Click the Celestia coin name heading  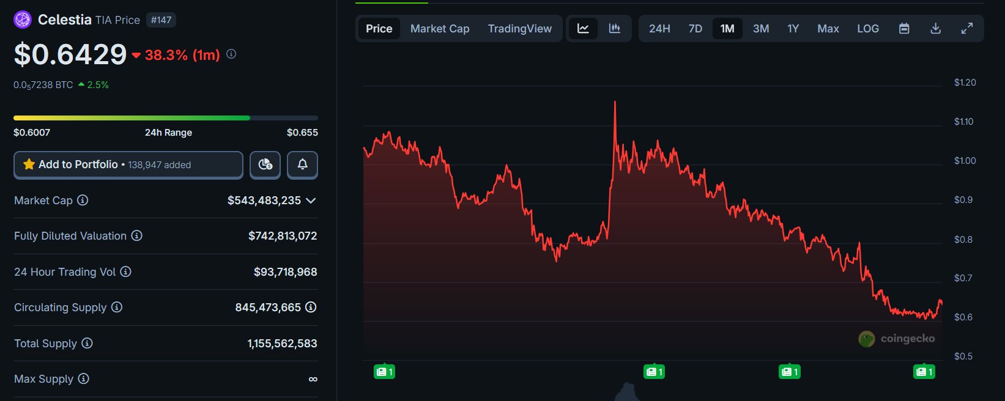pyautogui.click(x=65, y=20)
